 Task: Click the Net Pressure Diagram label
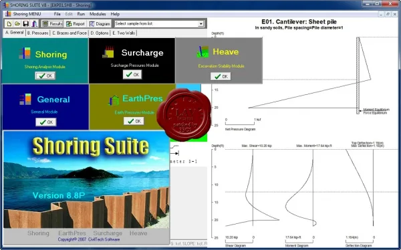click(x=240, y=129)
